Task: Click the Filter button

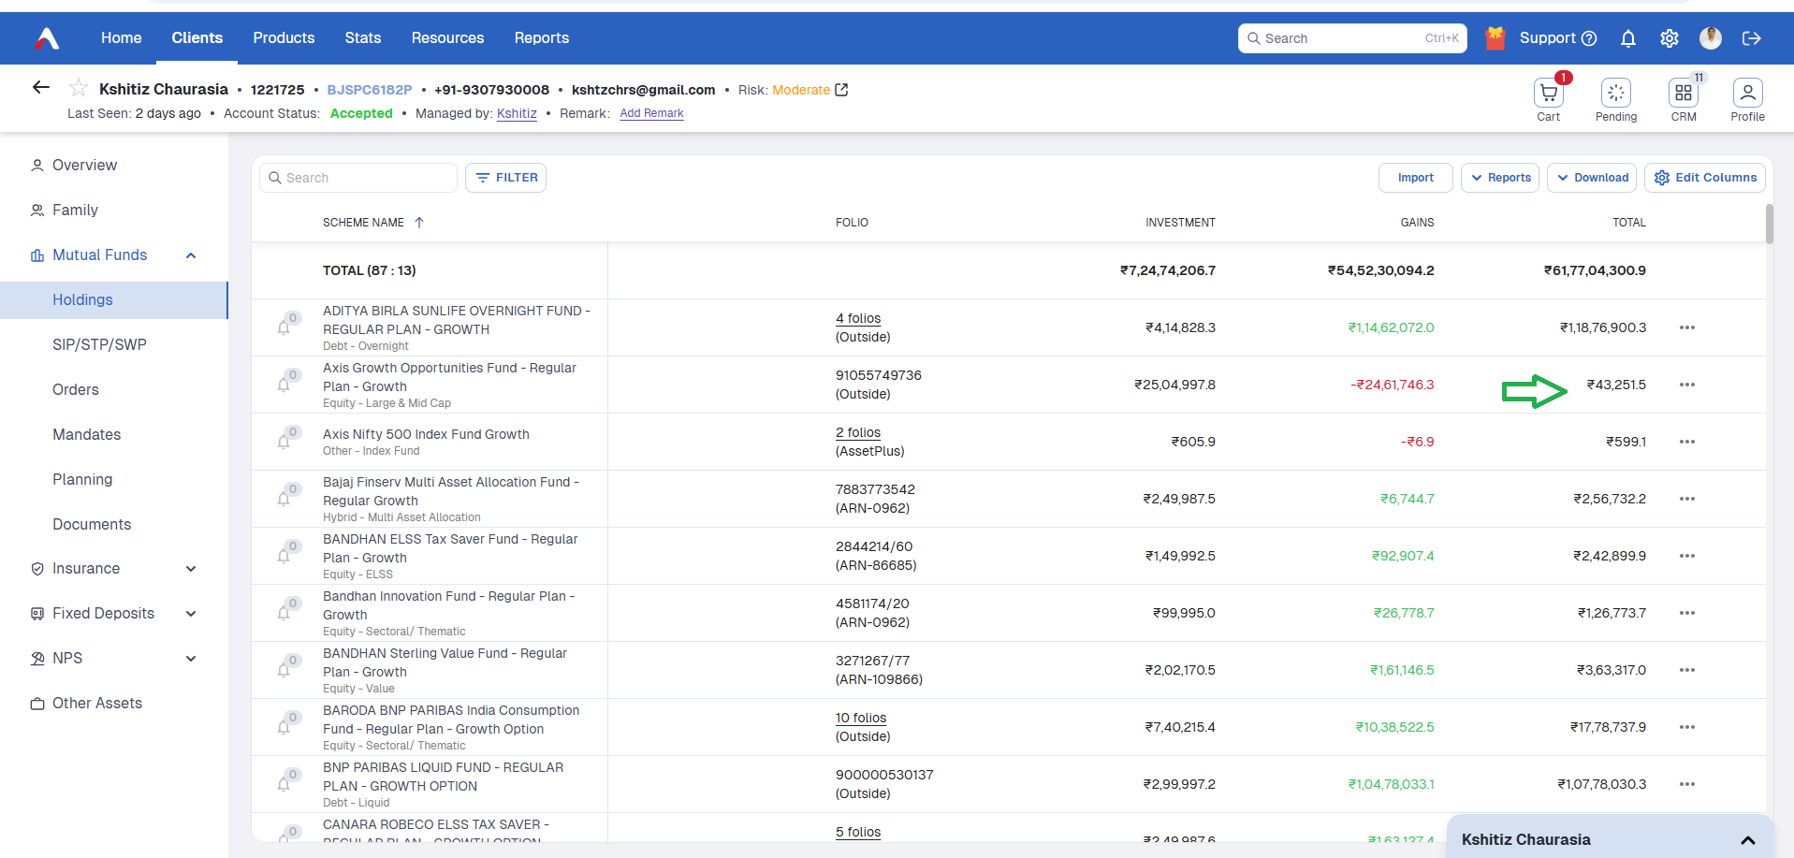Action: [x=506, y=178]
